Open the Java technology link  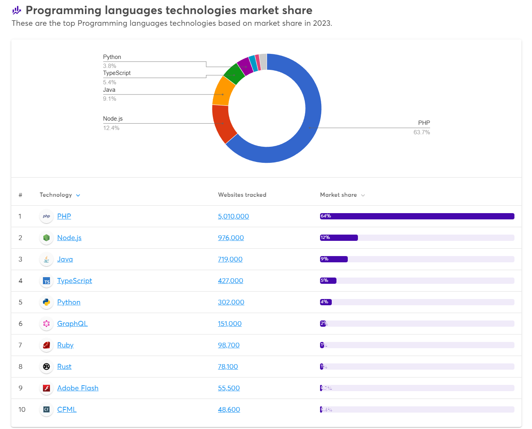65,259
